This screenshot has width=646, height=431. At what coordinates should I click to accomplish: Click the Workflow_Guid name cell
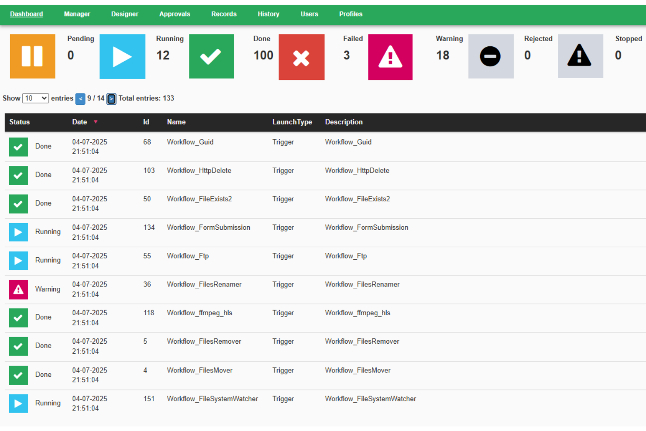pyautogui.click(x=190, y=142)
